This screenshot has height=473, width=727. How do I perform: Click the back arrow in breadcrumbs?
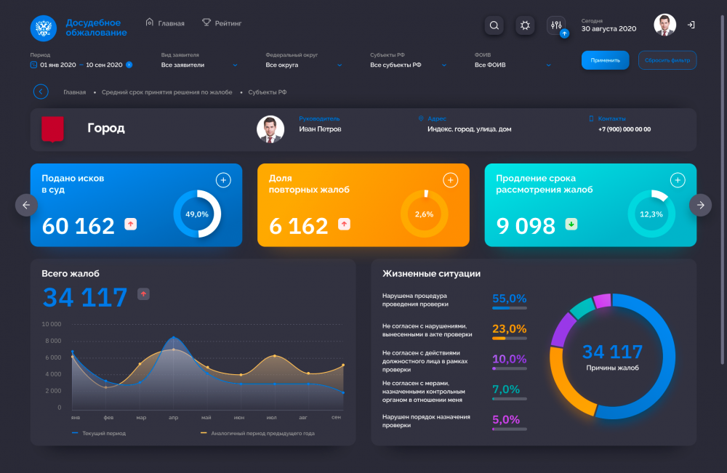point(41,92)
